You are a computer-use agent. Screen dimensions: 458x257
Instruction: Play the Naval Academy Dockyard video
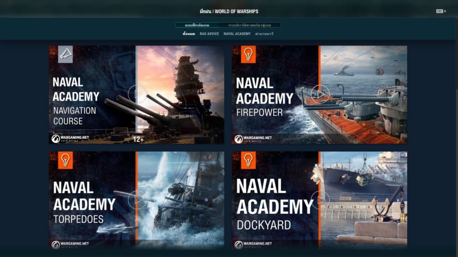click(320, 200)
